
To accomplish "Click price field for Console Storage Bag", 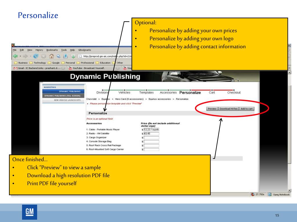I will [x=151, y=142].
